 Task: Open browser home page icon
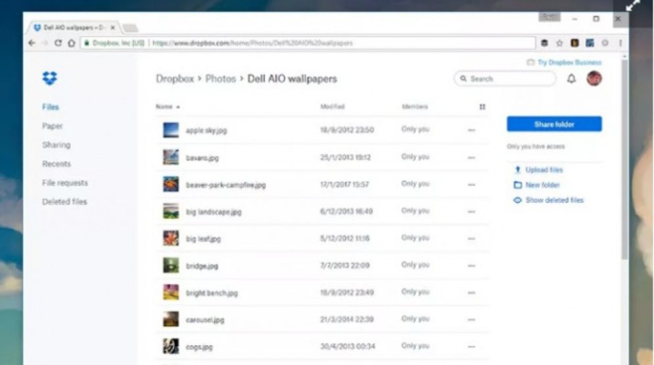[72, 43]
